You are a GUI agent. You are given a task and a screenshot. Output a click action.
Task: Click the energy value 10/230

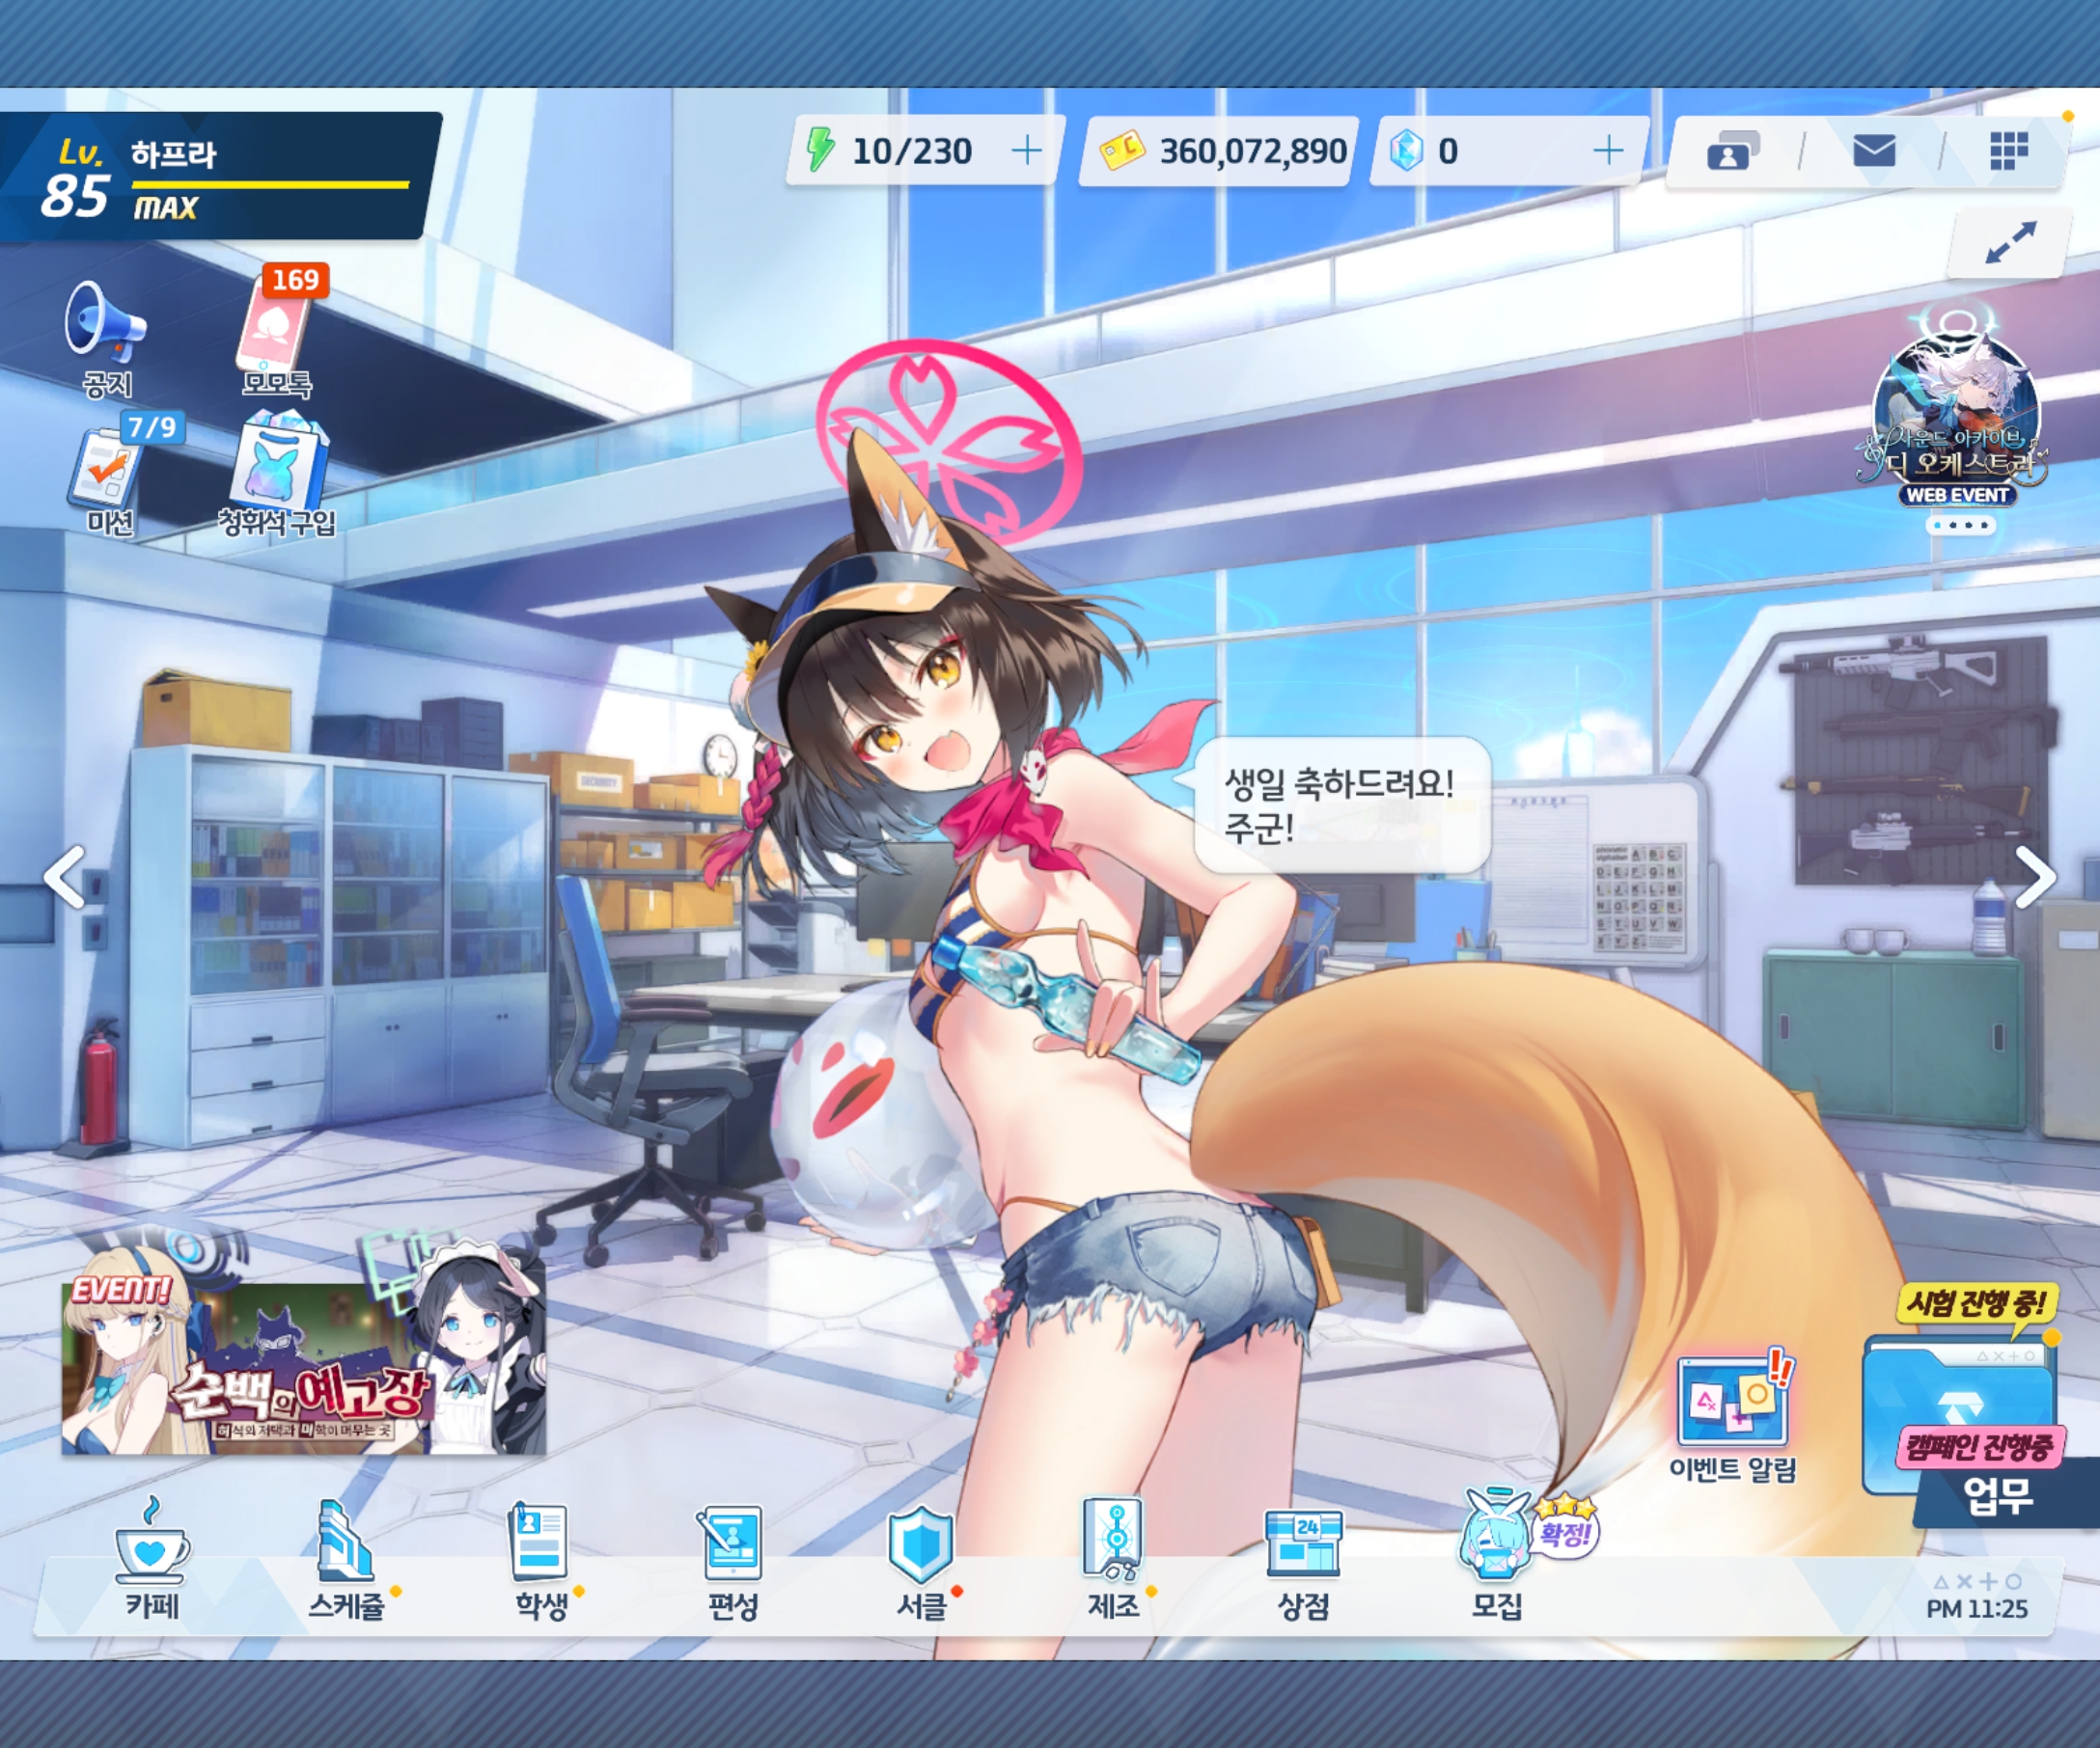click(x=911, y=151)
